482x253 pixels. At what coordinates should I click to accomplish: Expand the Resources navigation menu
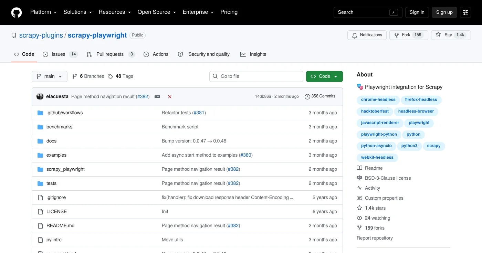115,12
